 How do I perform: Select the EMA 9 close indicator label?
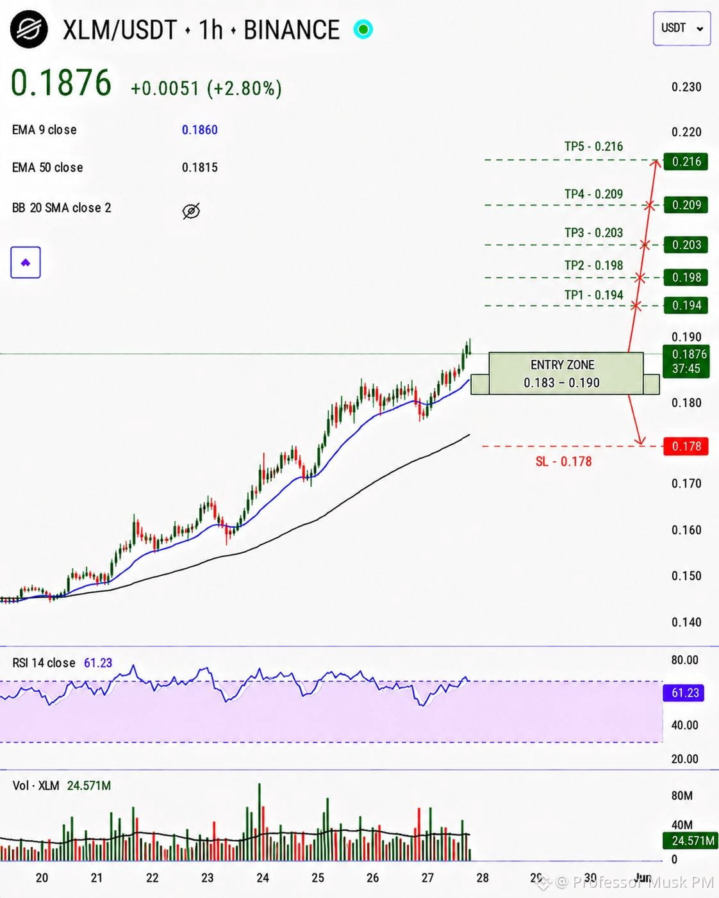point(44,129)
